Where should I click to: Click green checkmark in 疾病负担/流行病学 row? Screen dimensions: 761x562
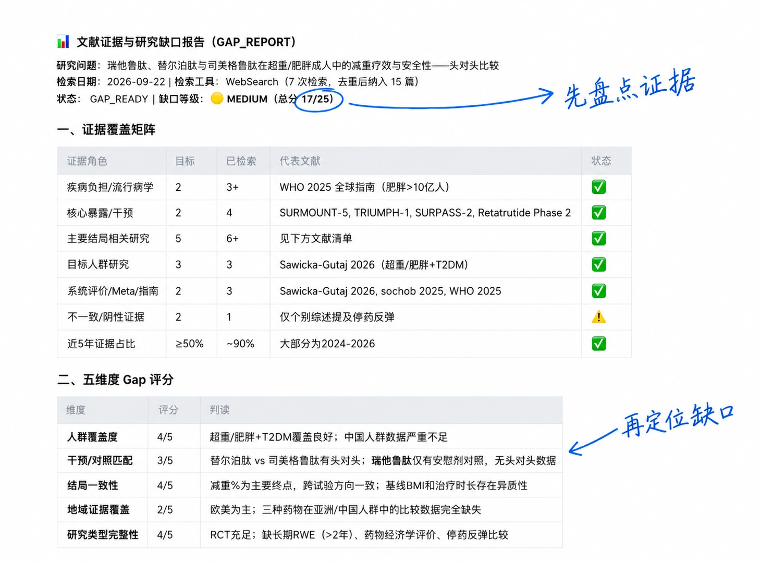pos(599,187)
